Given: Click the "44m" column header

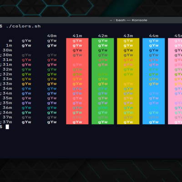Looking at the screenshot, I should [154, 36].
